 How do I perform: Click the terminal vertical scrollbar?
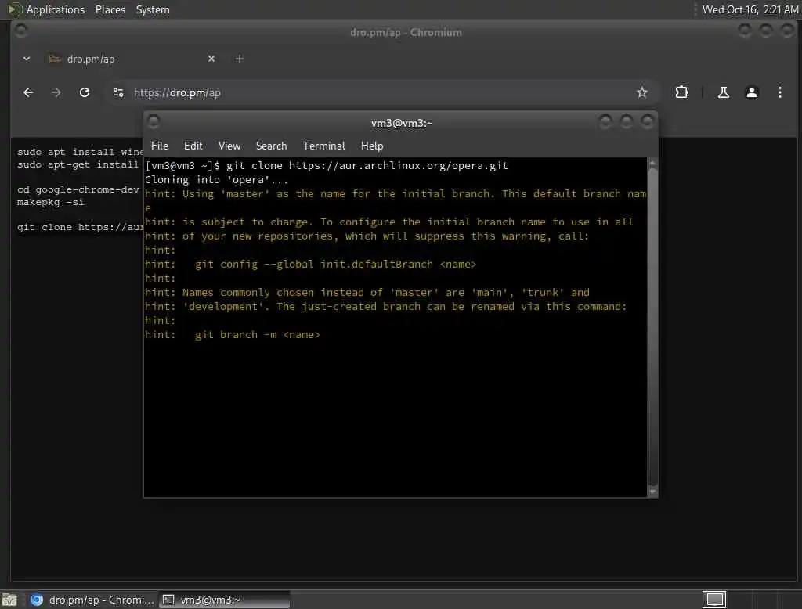point(652,327)
